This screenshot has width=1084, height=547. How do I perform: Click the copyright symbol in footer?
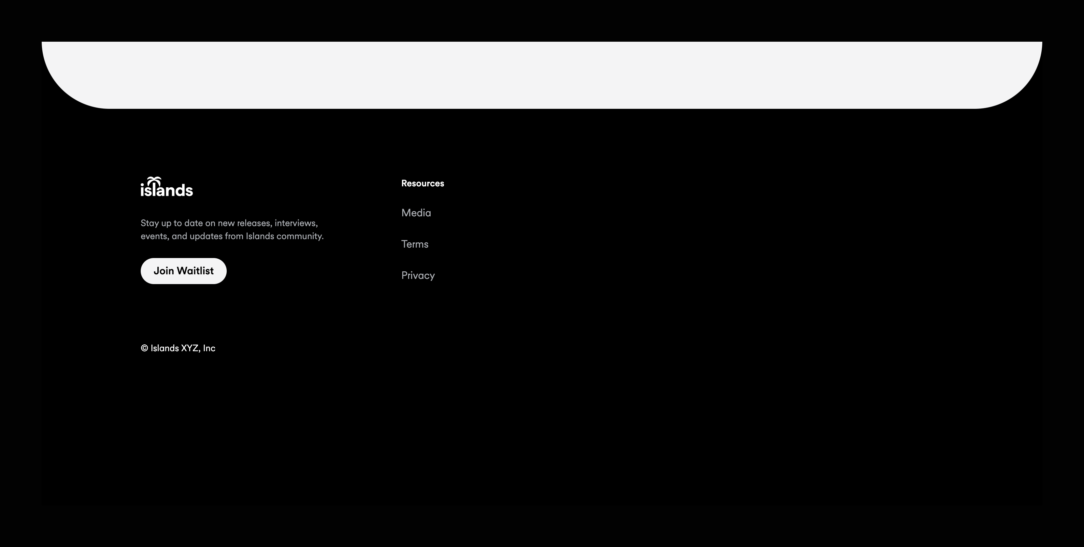tap(144, 348)
